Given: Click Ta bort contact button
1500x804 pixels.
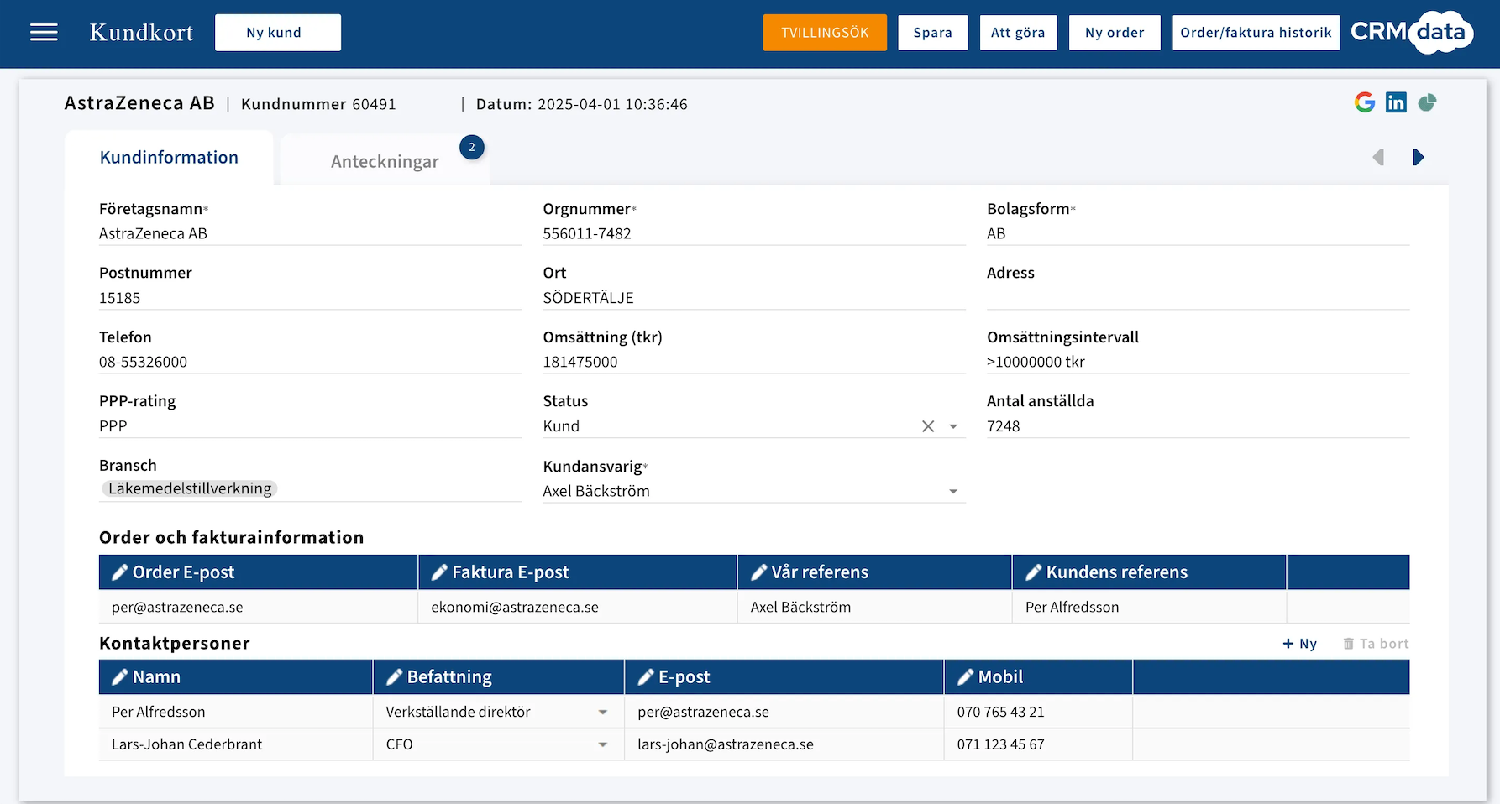Looking at the screenshot, I should click(x=1376, y=644).
